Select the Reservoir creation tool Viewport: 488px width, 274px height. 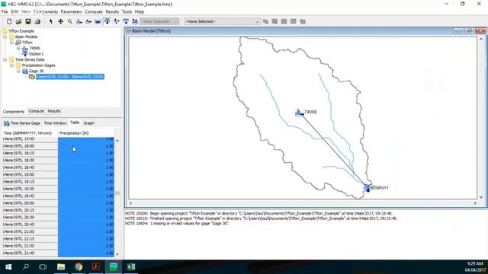pos(98,21)
